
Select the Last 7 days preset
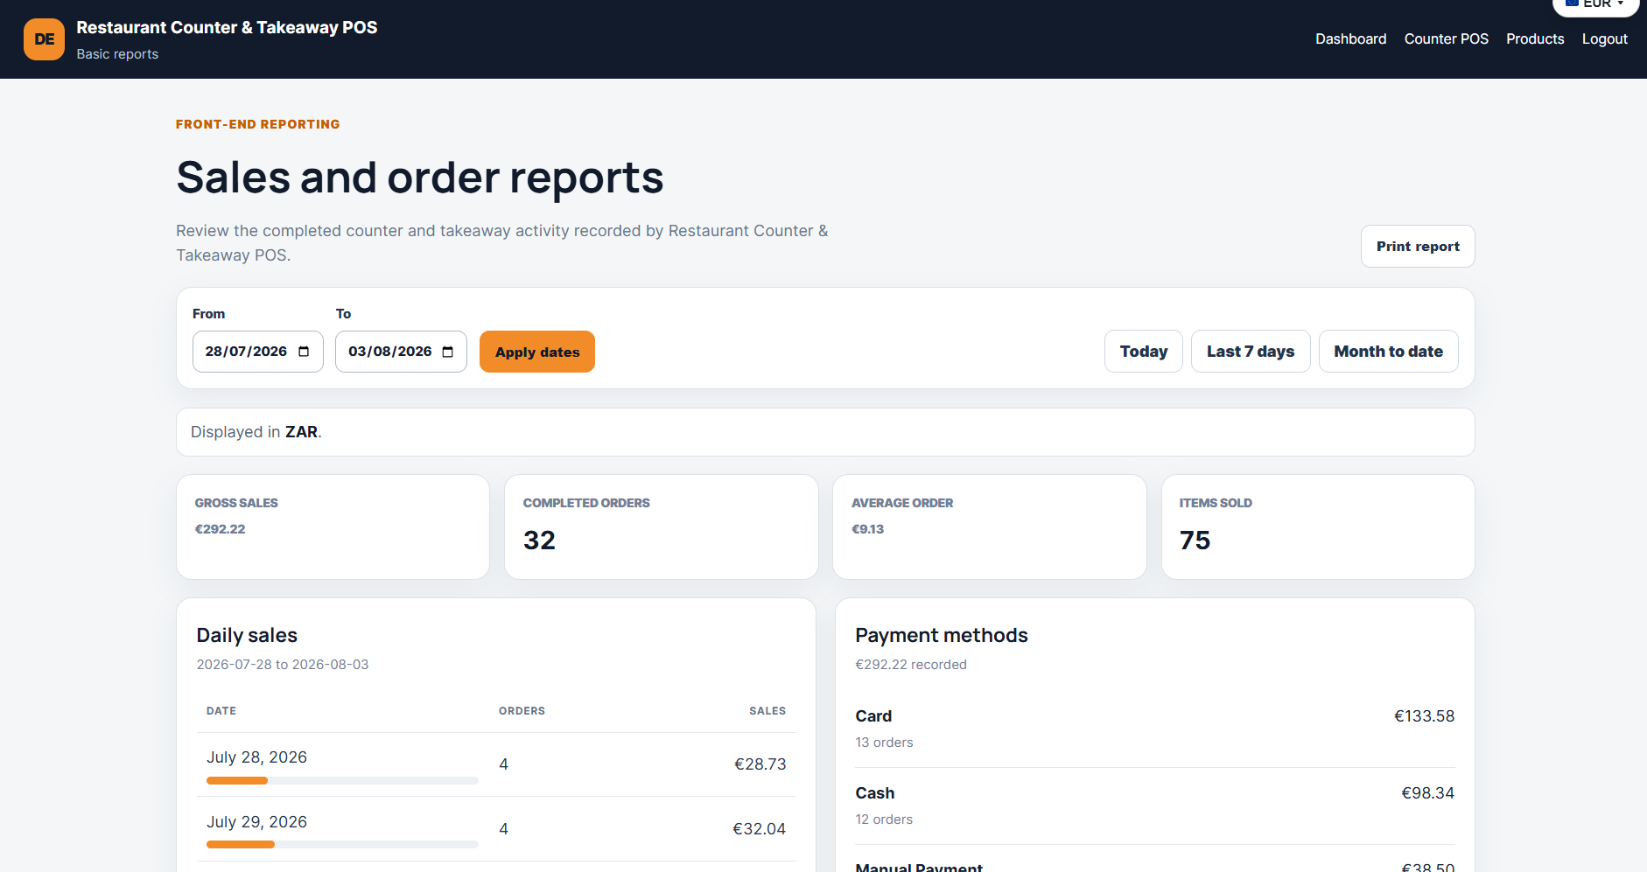1250,352
